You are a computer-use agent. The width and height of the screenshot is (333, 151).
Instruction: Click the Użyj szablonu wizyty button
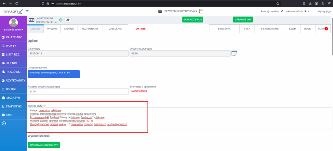pyautogui.click(x=44, y=145)
